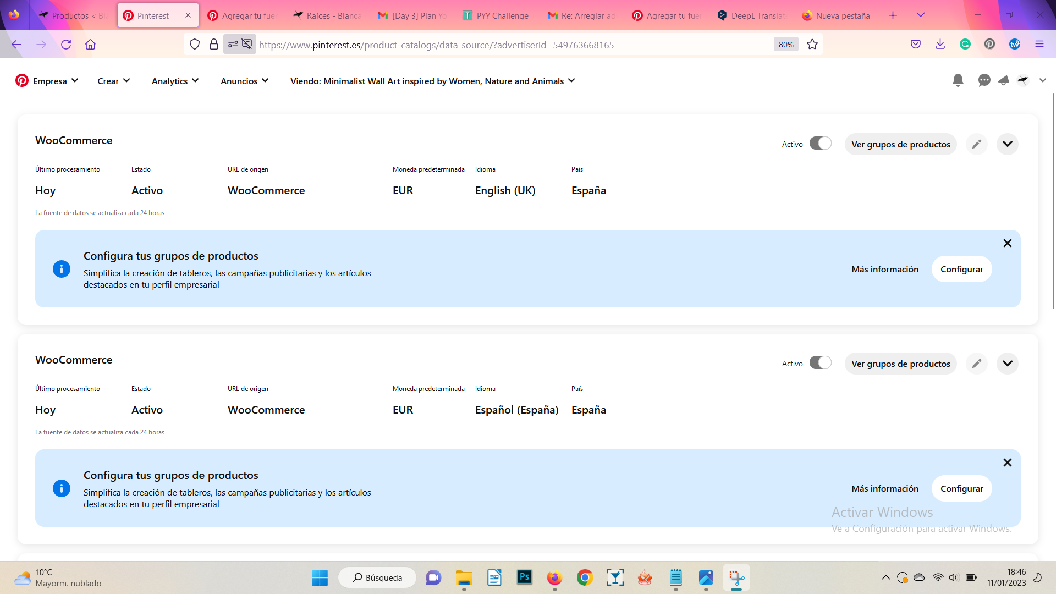Viewport: 1056px width, 594px height.
Task: Expand the account options chevron beside avatar
Action: tap(1042, 80)
